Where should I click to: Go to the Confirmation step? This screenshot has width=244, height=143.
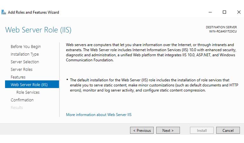[x=22, y=100]
